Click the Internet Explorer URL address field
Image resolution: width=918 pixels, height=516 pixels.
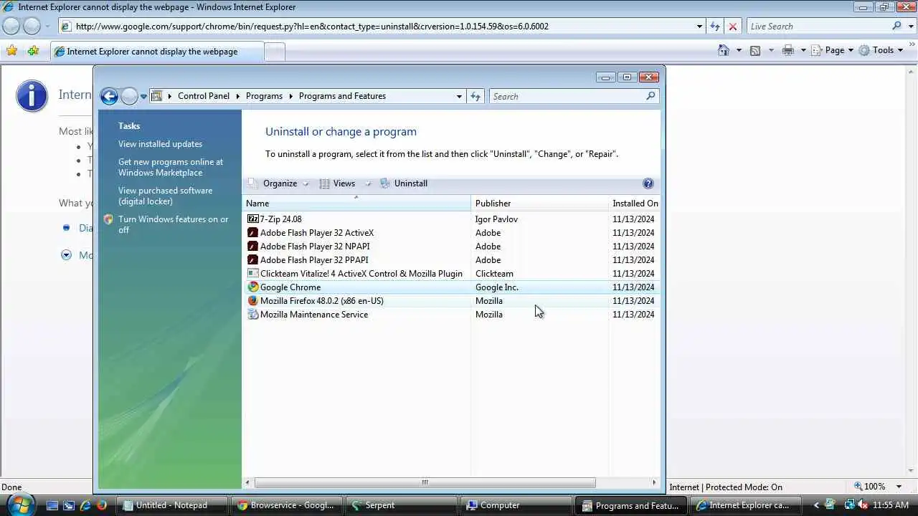384,27
